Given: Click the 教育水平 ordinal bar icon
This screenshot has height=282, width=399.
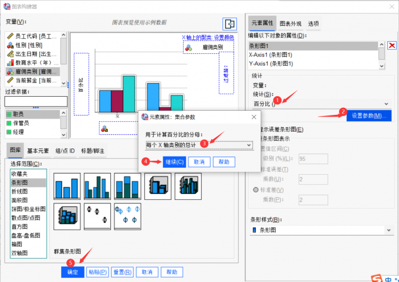Looking at the screenshot, I should click(x=10, y=63).
